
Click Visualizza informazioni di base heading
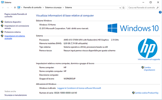[x=65, y=15]
